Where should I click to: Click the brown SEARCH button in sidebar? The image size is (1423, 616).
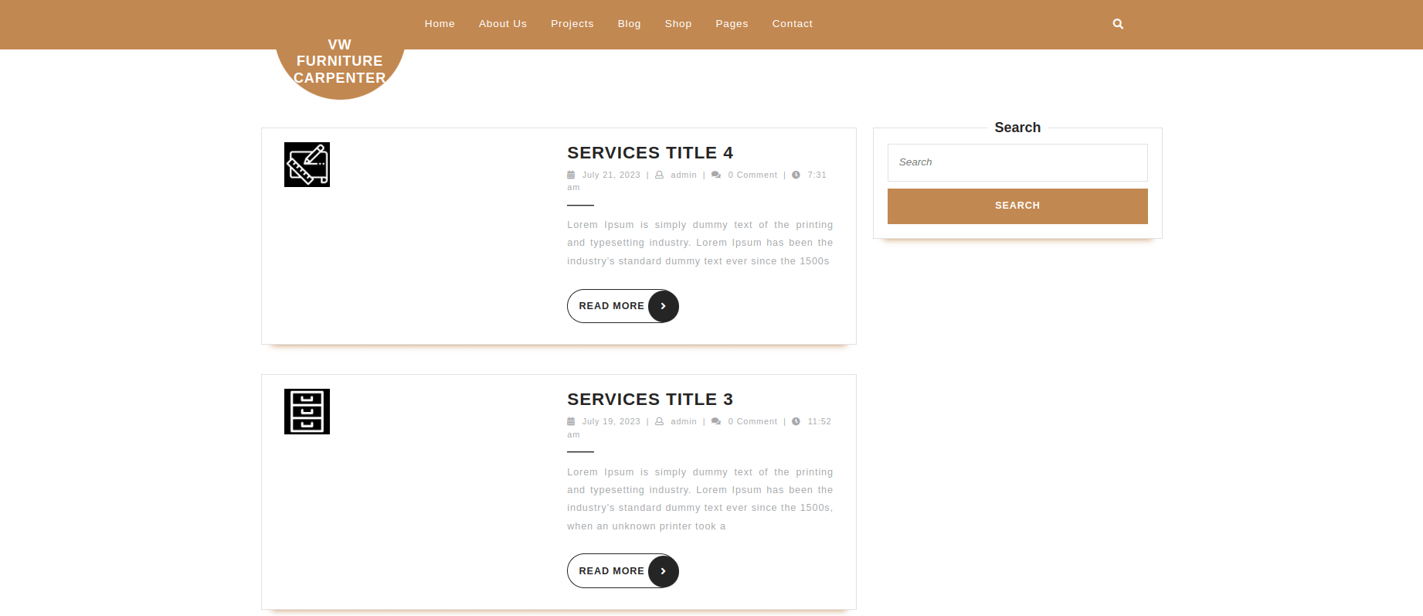1017,206
